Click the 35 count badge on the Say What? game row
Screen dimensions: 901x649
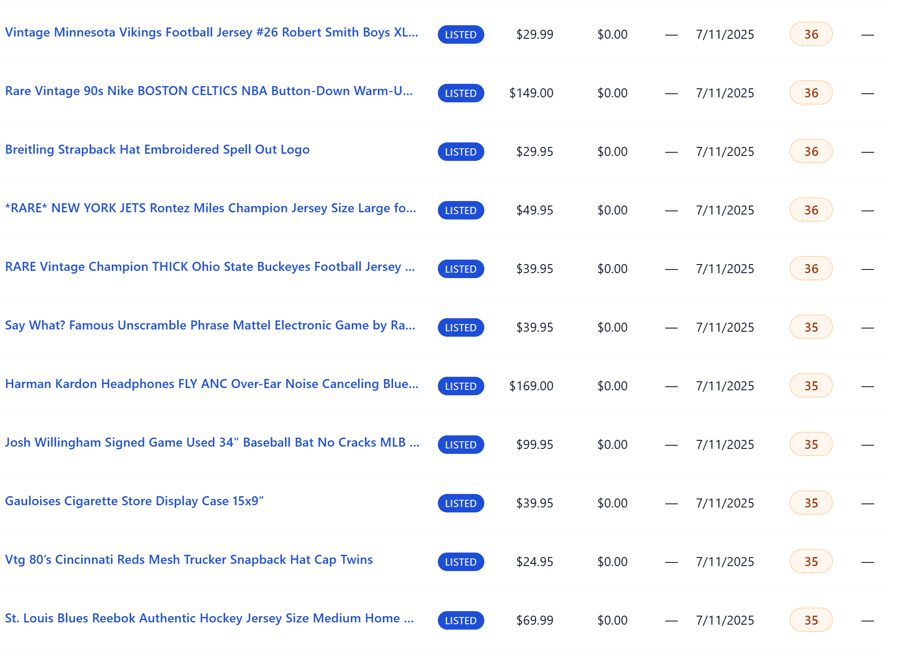point(810,327)
